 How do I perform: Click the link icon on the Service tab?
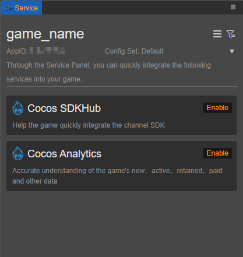[8, 8]
